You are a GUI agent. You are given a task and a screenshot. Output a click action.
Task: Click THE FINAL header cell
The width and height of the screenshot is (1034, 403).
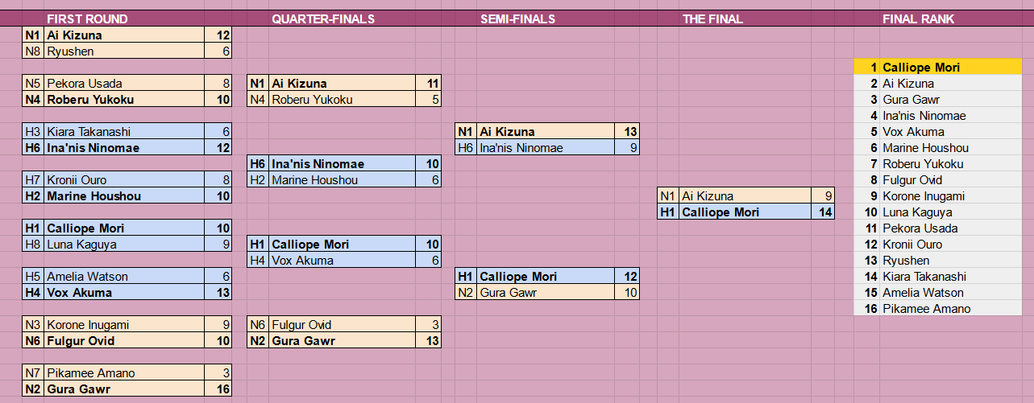(712, 19)
